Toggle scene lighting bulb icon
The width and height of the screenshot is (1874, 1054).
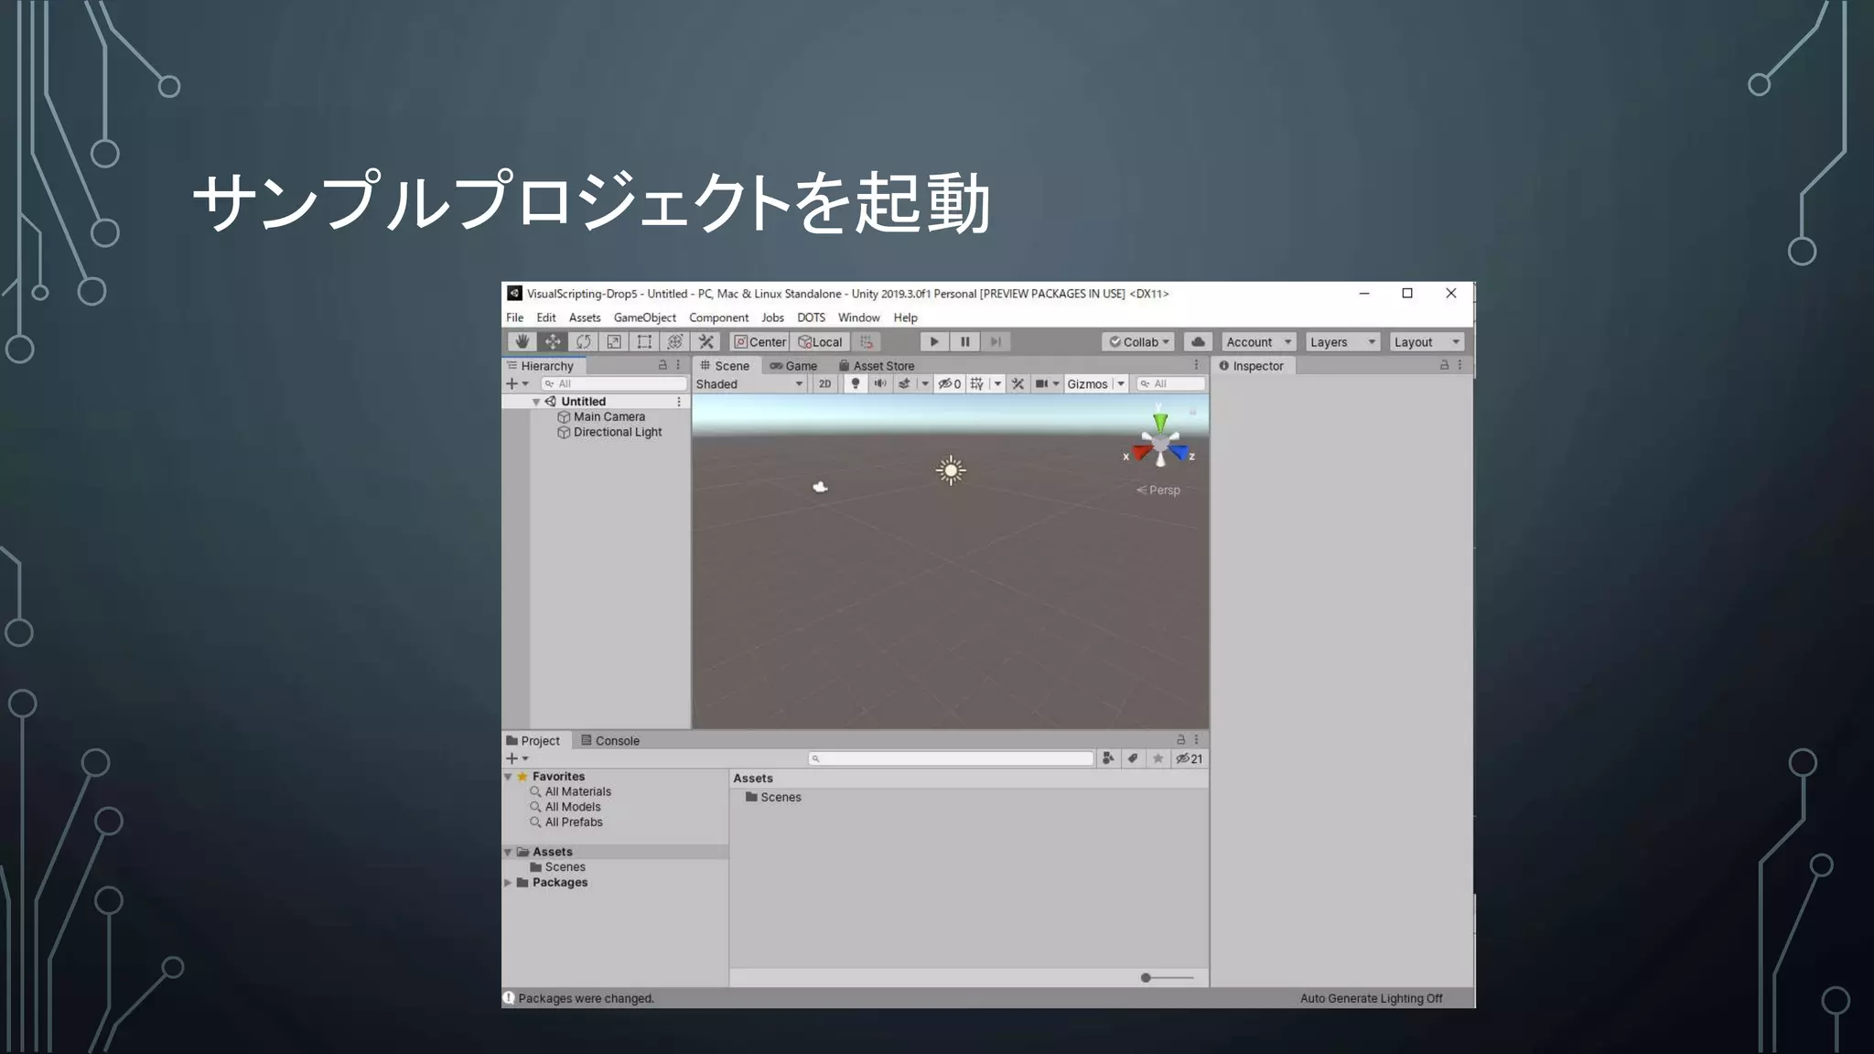pos(856,384)
